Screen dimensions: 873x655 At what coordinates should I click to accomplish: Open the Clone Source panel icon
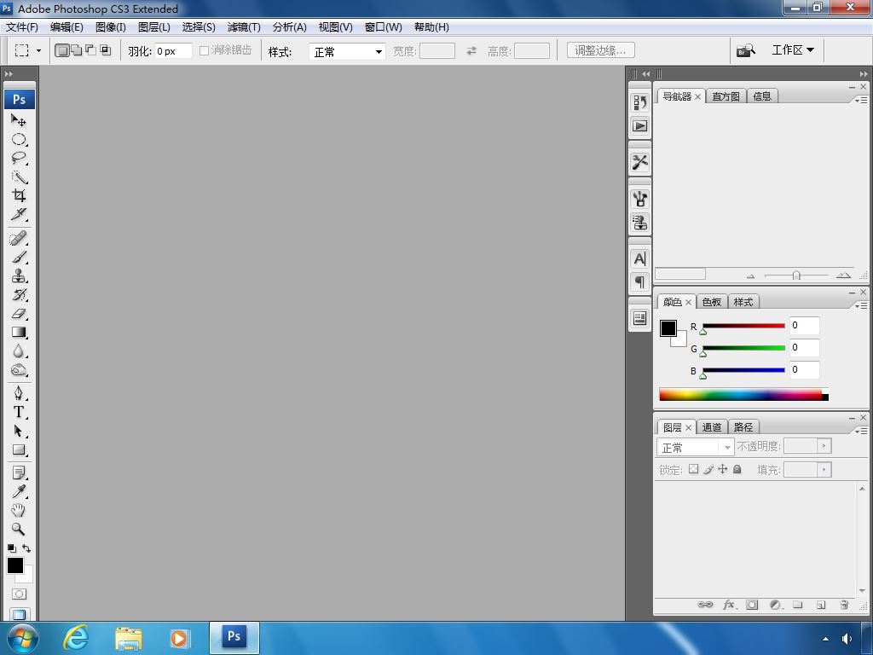639,223
